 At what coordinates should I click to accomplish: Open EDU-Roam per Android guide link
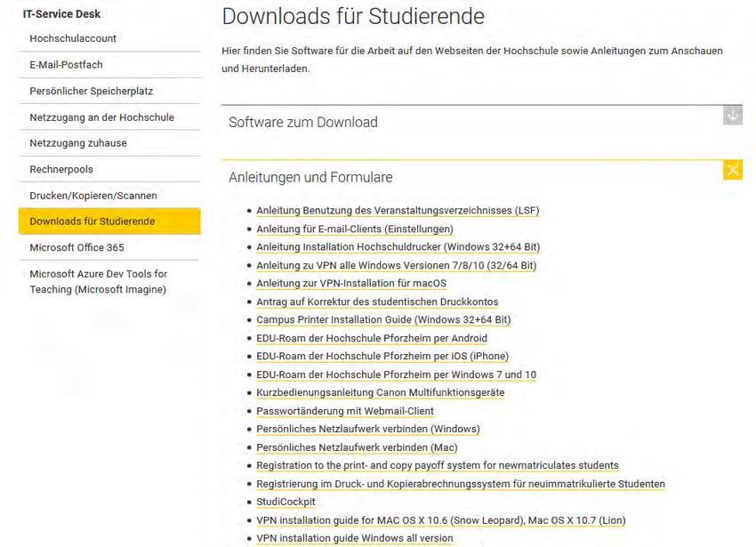pyautogui.click(x=372, y=339)
